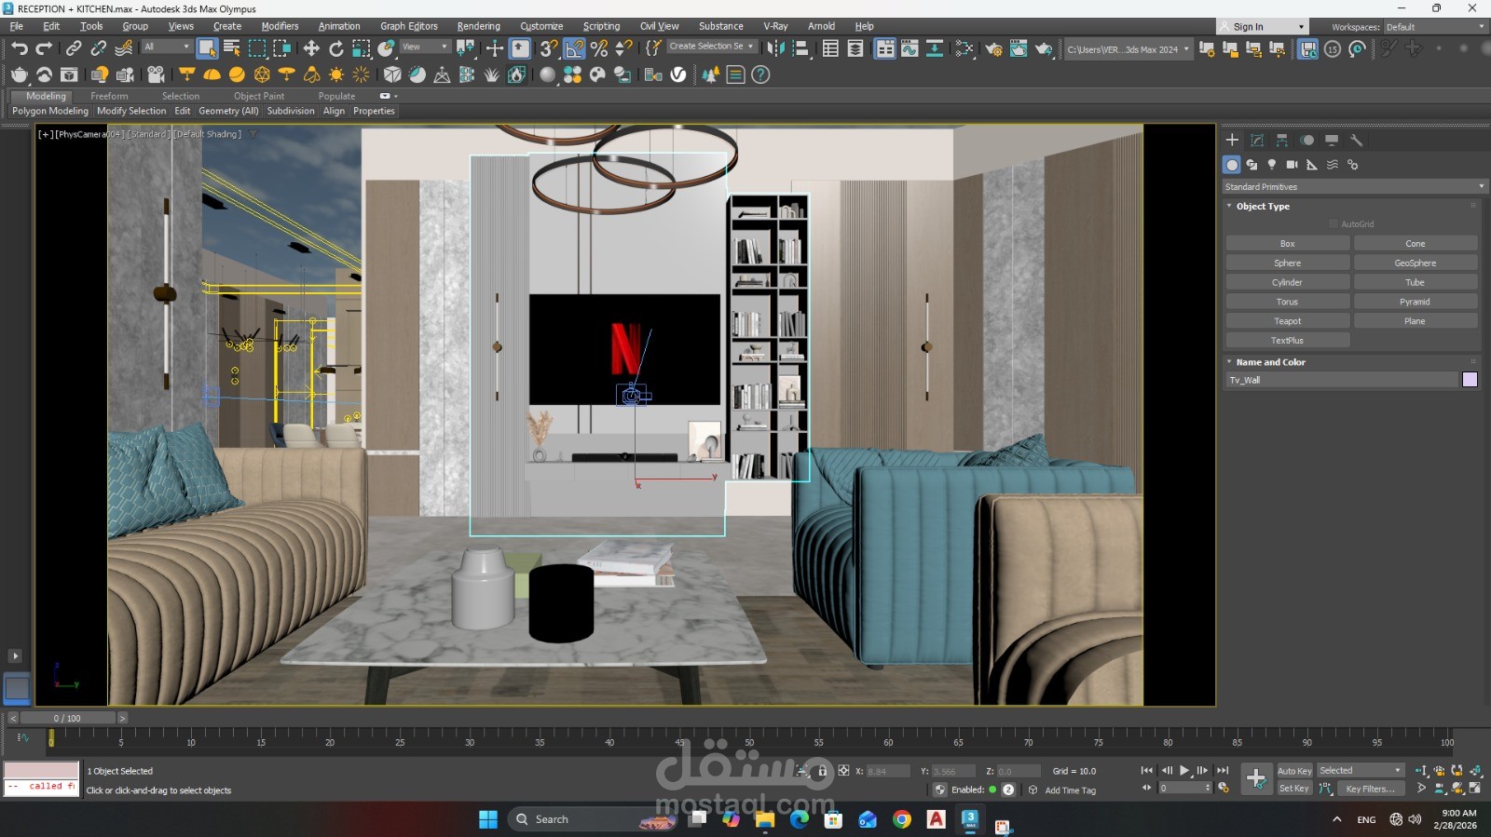Image resolution: width=1491 pixels, height=837 pixels.
Task: Open the Curve Editor icon
Action: click(910, 48)
